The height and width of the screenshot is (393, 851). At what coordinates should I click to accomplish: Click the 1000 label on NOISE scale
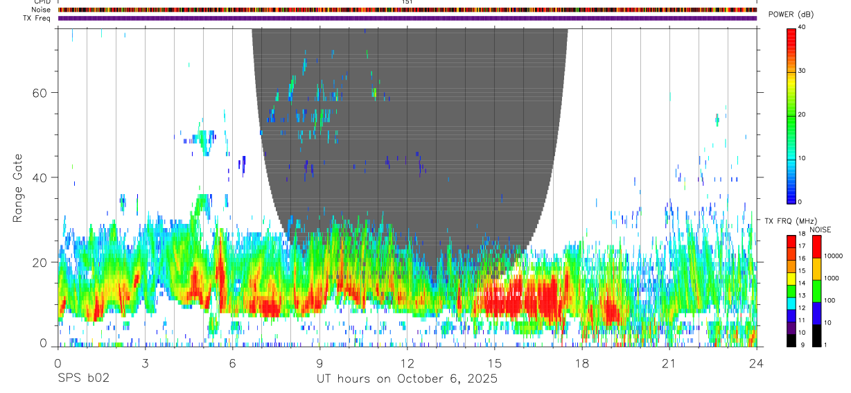(832, 278)
